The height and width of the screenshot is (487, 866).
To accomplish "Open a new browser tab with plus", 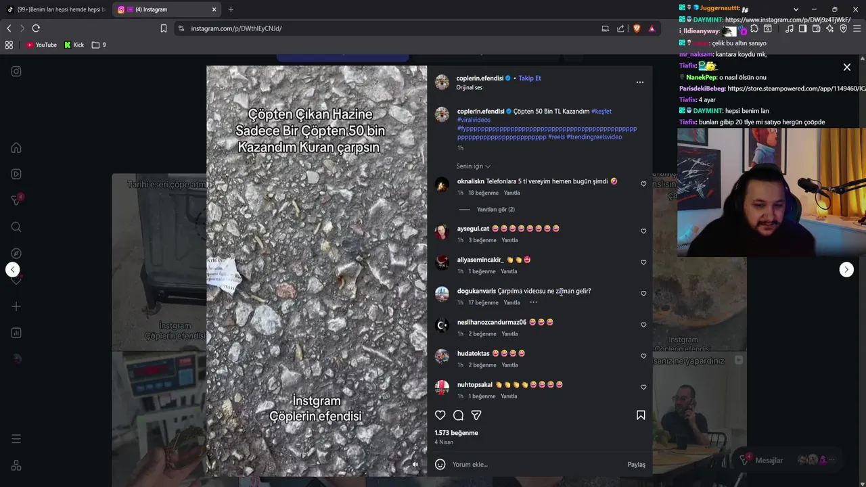I will (231, 9).
